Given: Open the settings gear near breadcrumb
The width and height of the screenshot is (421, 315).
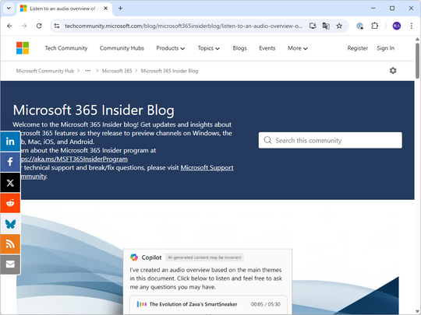Looking at the screenshot, I should pos(393,71).
